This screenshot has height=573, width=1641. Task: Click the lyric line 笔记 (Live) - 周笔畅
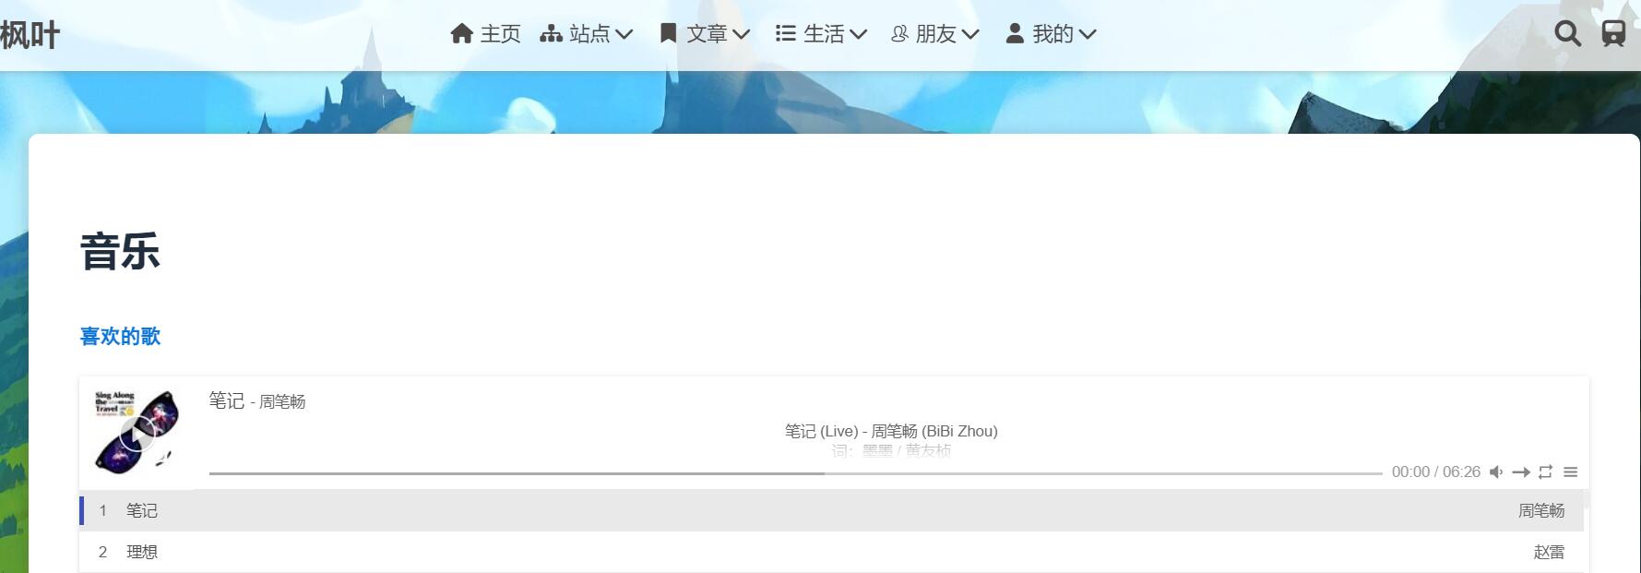click(891, 431)
